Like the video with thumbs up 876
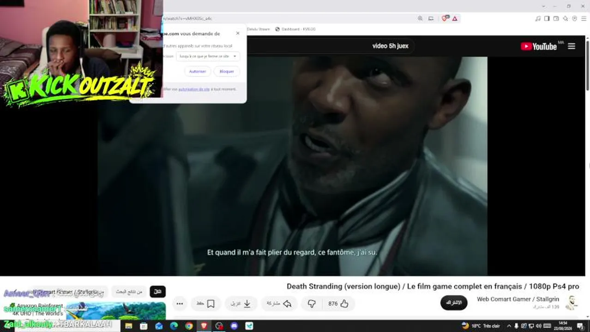Viewport: 590px width, 332px height. tap(339, 303)
